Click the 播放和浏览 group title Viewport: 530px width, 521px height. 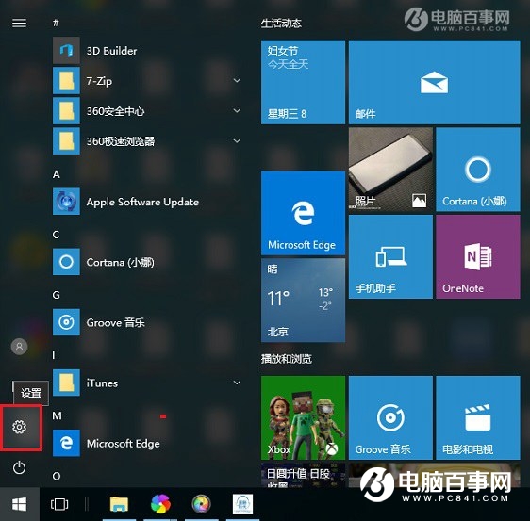point(287,359)
